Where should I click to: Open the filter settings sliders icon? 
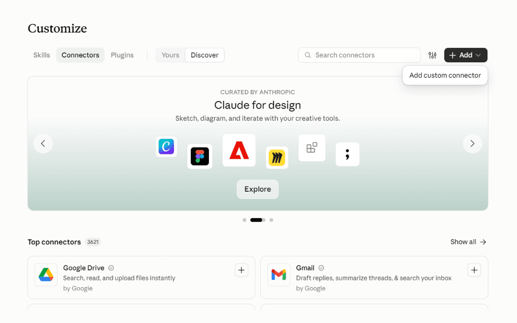pyautogui.click(x=433, y=55)
